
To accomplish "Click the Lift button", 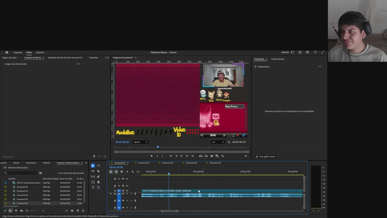I will 200,156.
